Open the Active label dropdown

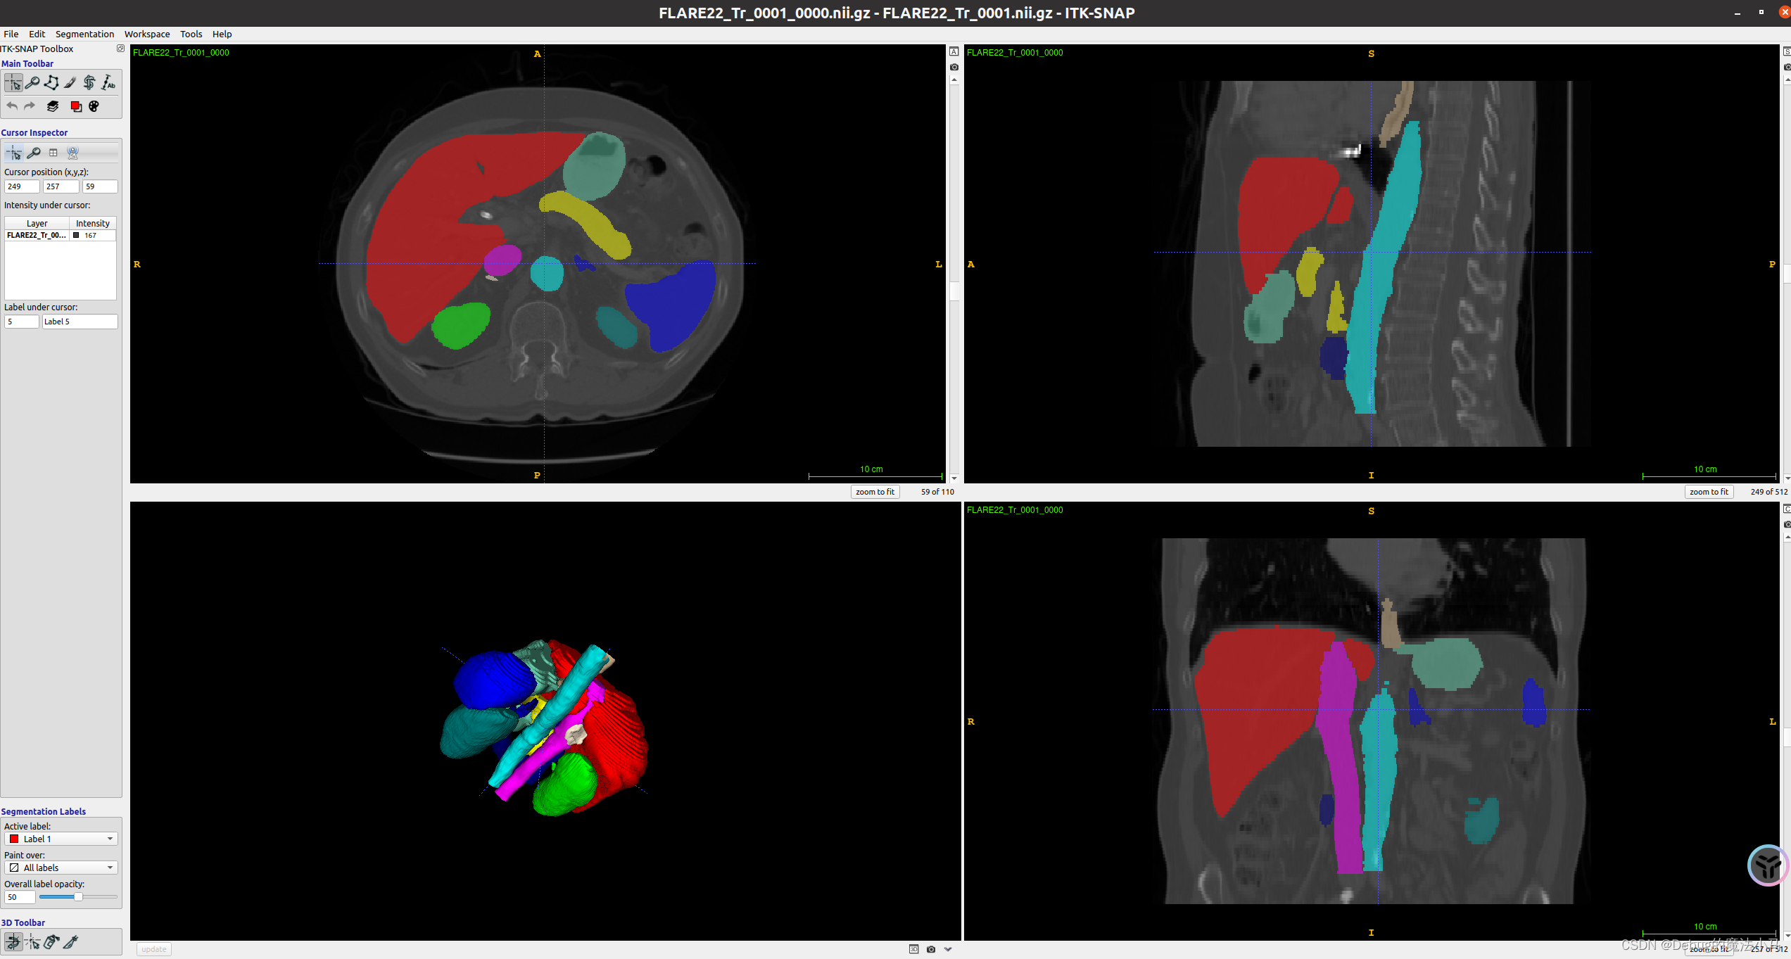[x=61, y=839]
